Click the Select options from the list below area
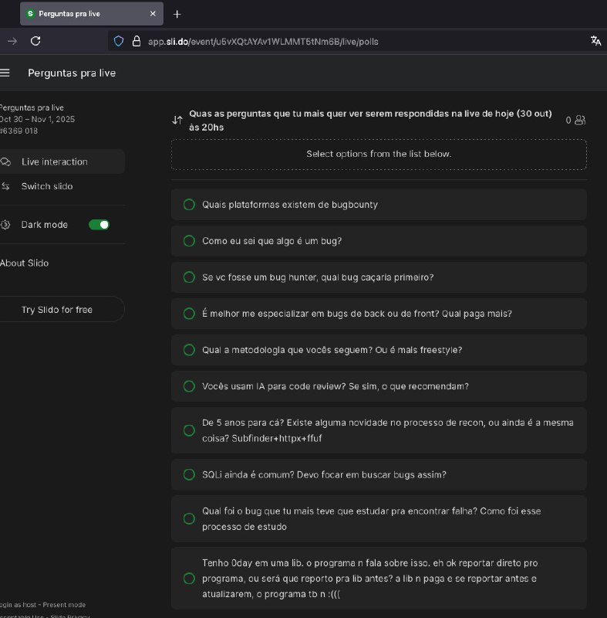 point(379,154)
